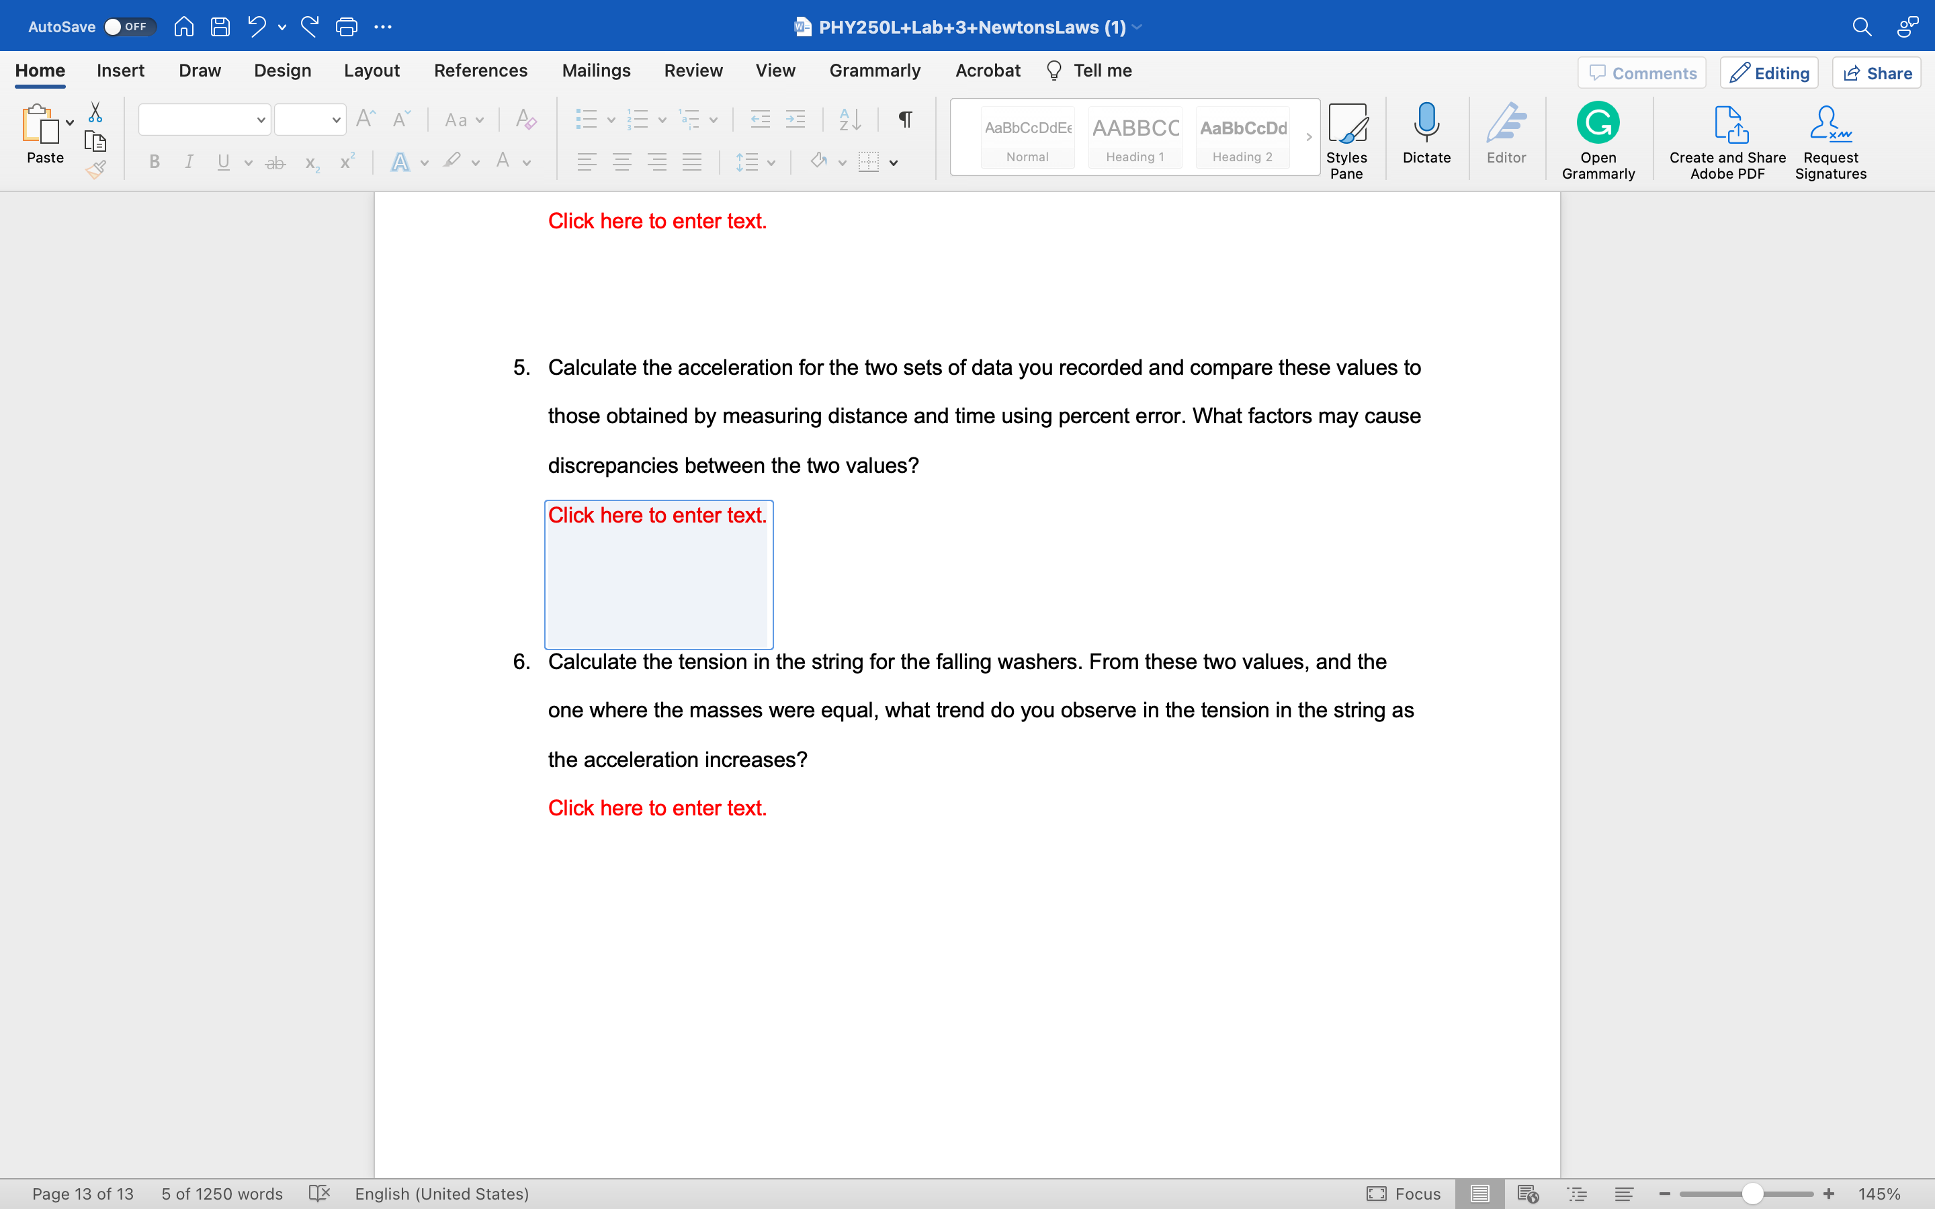Open the font name dropdown
Screen dimensions: 1935x1209
click(x=261, y=120)
